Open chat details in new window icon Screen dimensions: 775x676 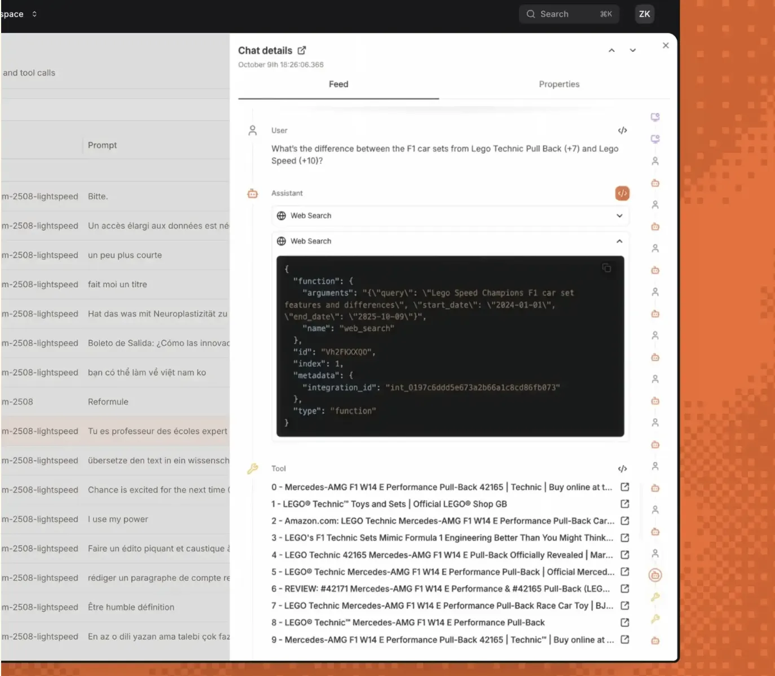(302, 50)
